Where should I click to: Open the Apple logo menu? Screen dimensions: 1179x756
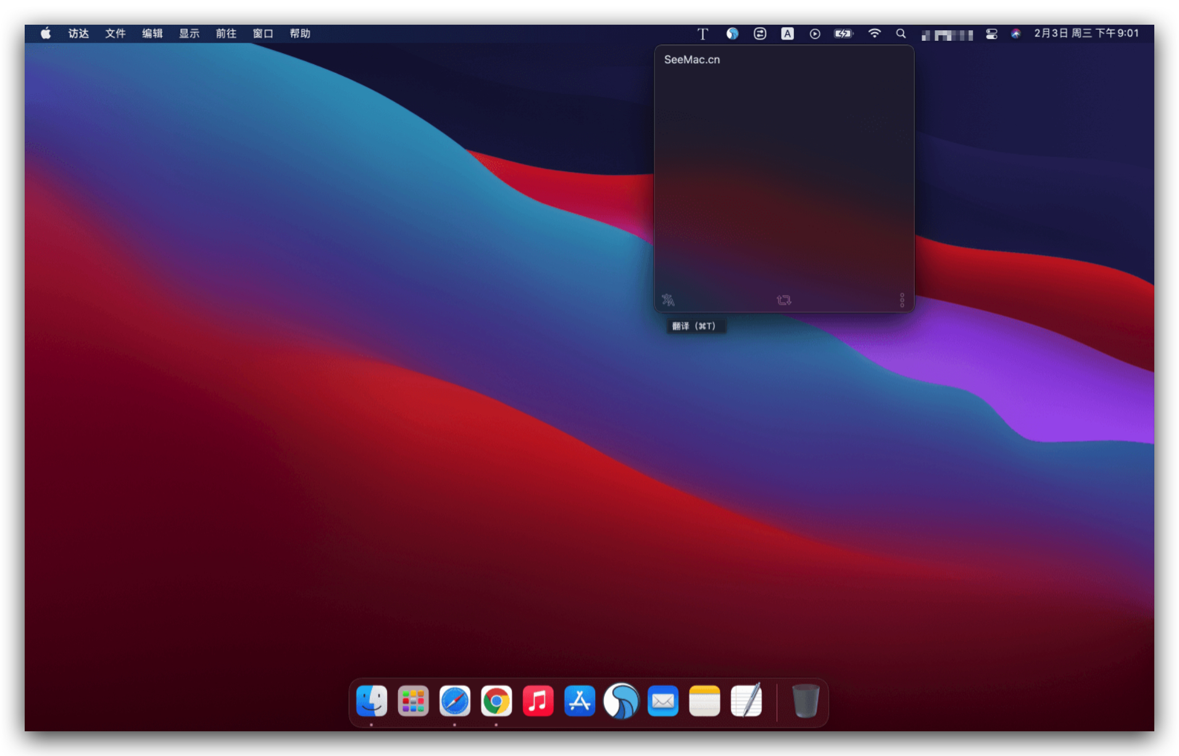click(x=46, y=34)
